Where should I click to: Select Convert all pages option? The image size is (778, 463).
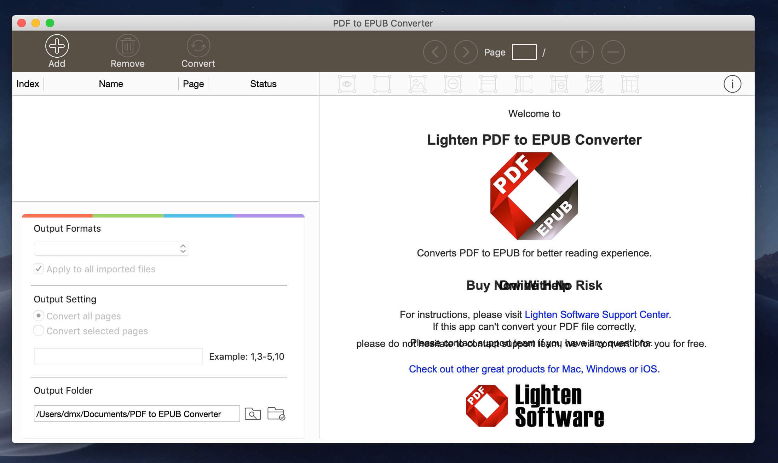point(39,315)
